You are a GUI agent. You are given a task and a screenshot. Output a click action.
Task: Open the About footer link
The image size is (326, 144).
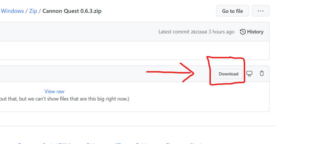(x=196, y=143)
